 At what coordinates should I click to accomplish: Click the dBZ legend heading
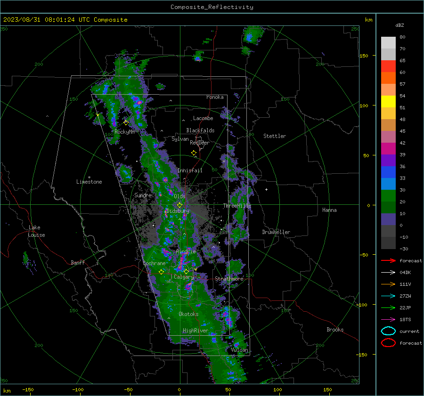(400, 25)
